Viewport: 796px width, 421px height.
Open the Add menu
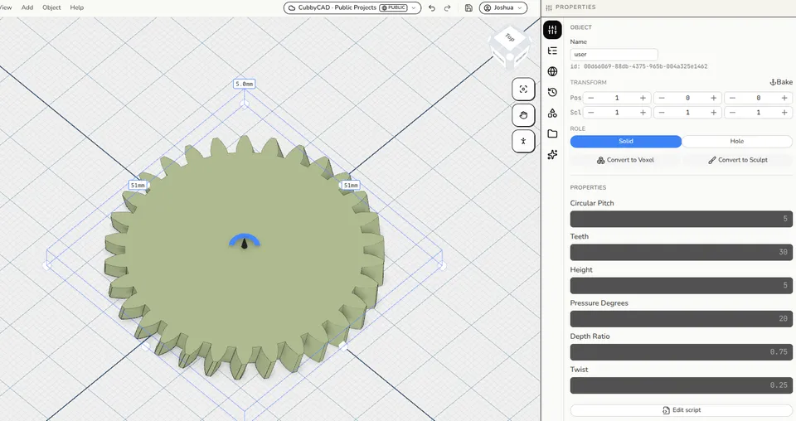[x=27, y=7]
